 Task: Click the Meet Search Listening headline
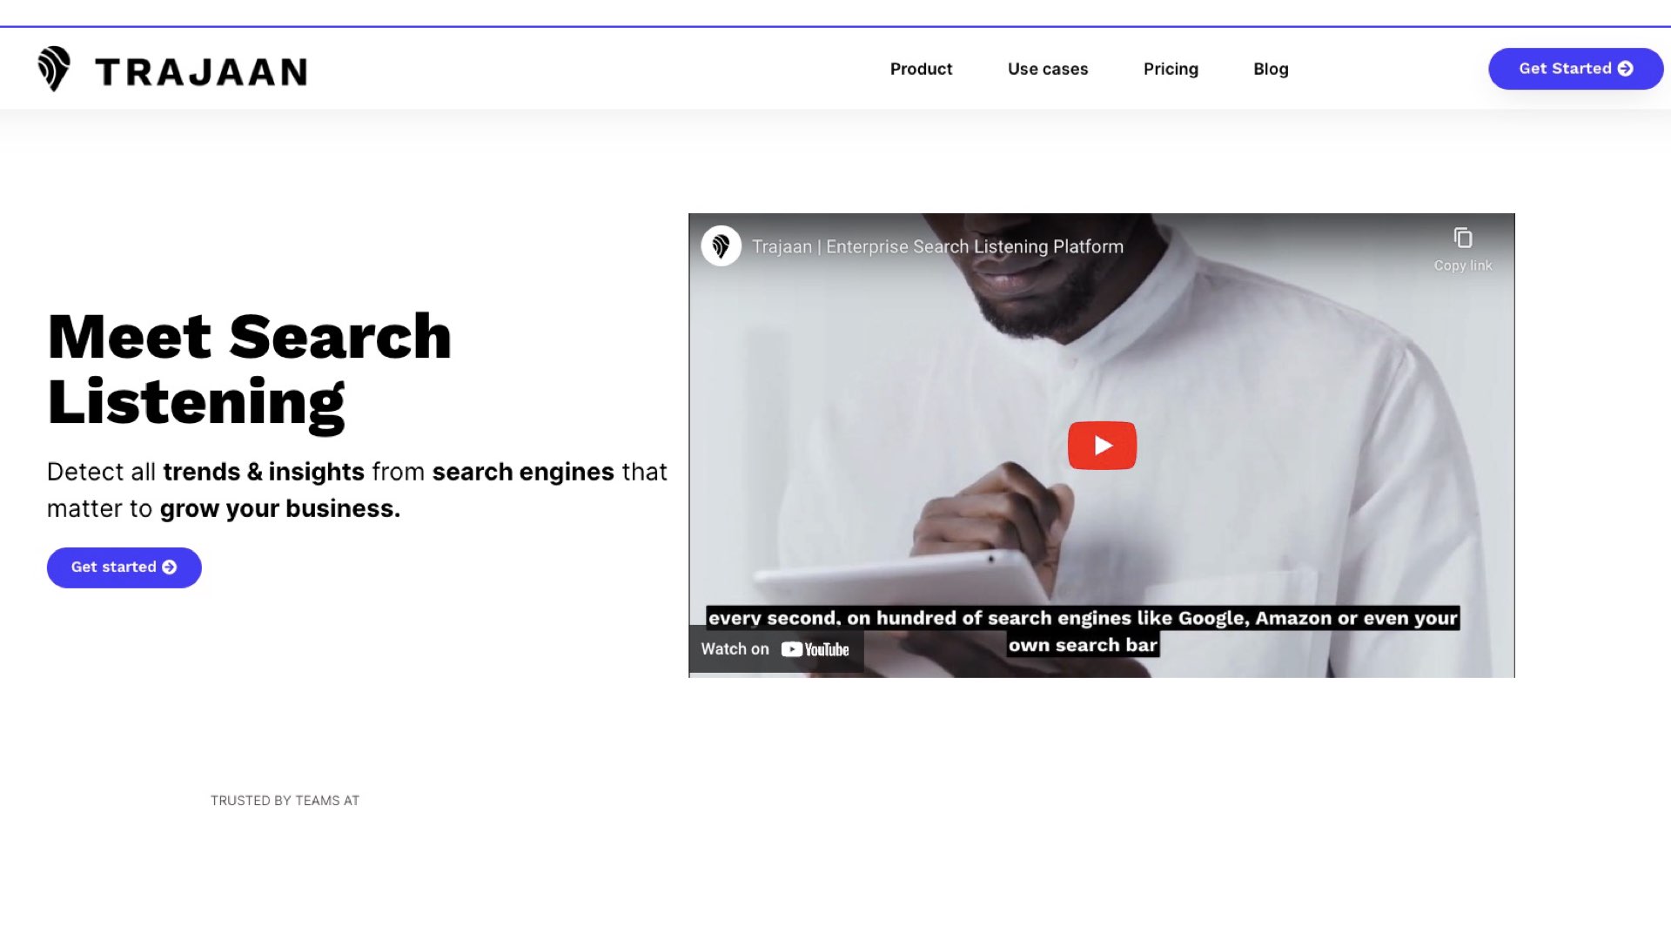250,369
